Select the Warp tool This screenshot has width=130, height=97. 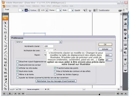[x=5, y=62]
